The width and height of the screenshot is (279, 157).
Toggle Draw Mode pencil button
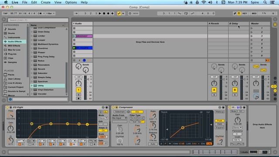[235, 14]
